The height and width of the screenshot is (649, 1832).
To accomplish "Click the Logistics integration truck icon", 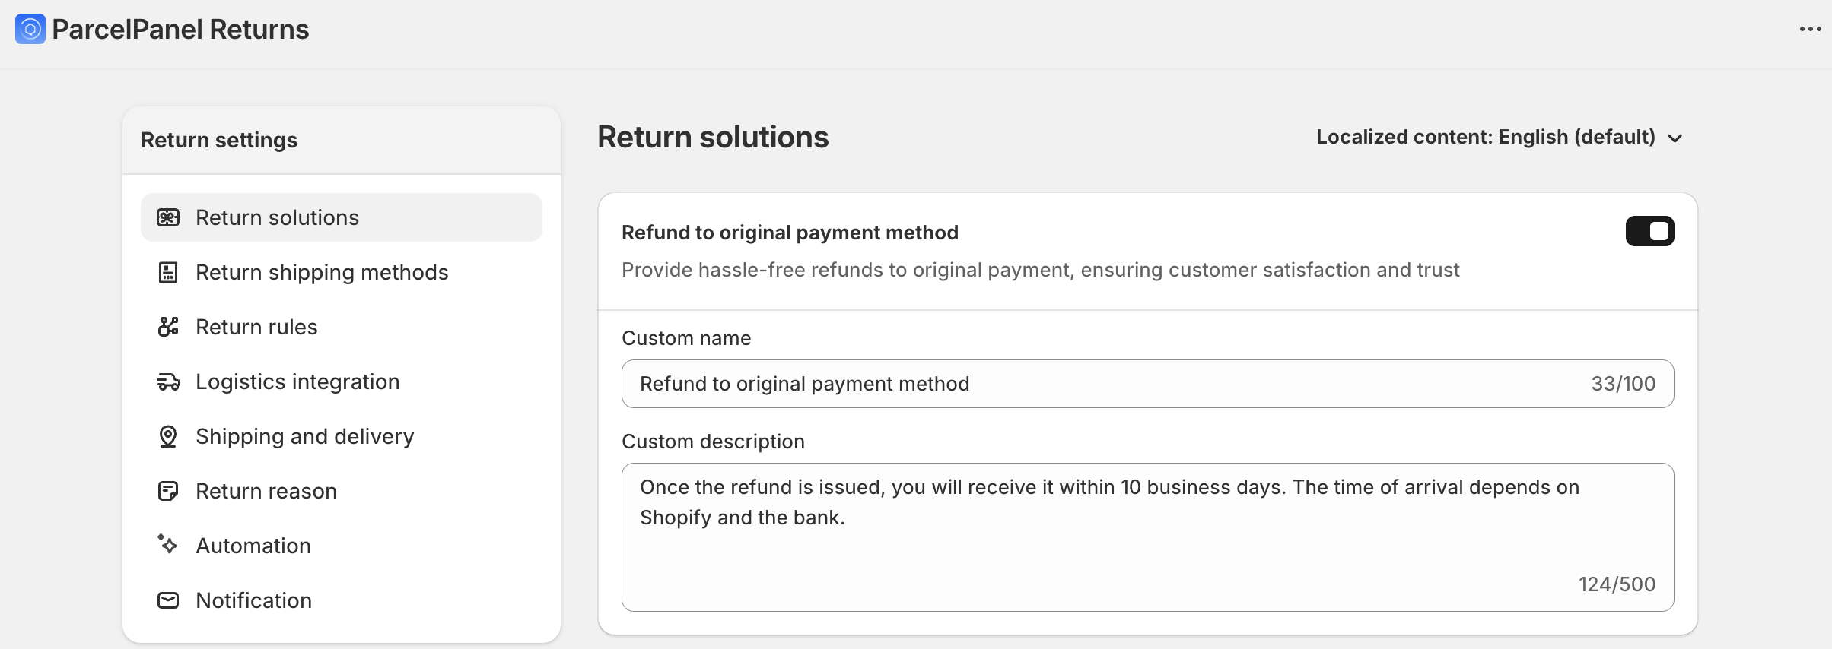I will point(168,381).
